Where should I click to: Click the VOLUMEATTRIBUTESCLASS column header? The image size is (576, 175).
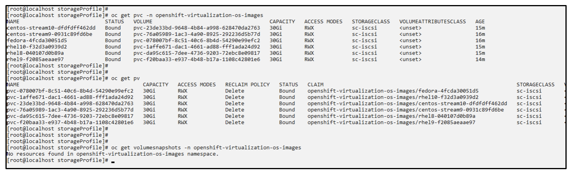433,21
